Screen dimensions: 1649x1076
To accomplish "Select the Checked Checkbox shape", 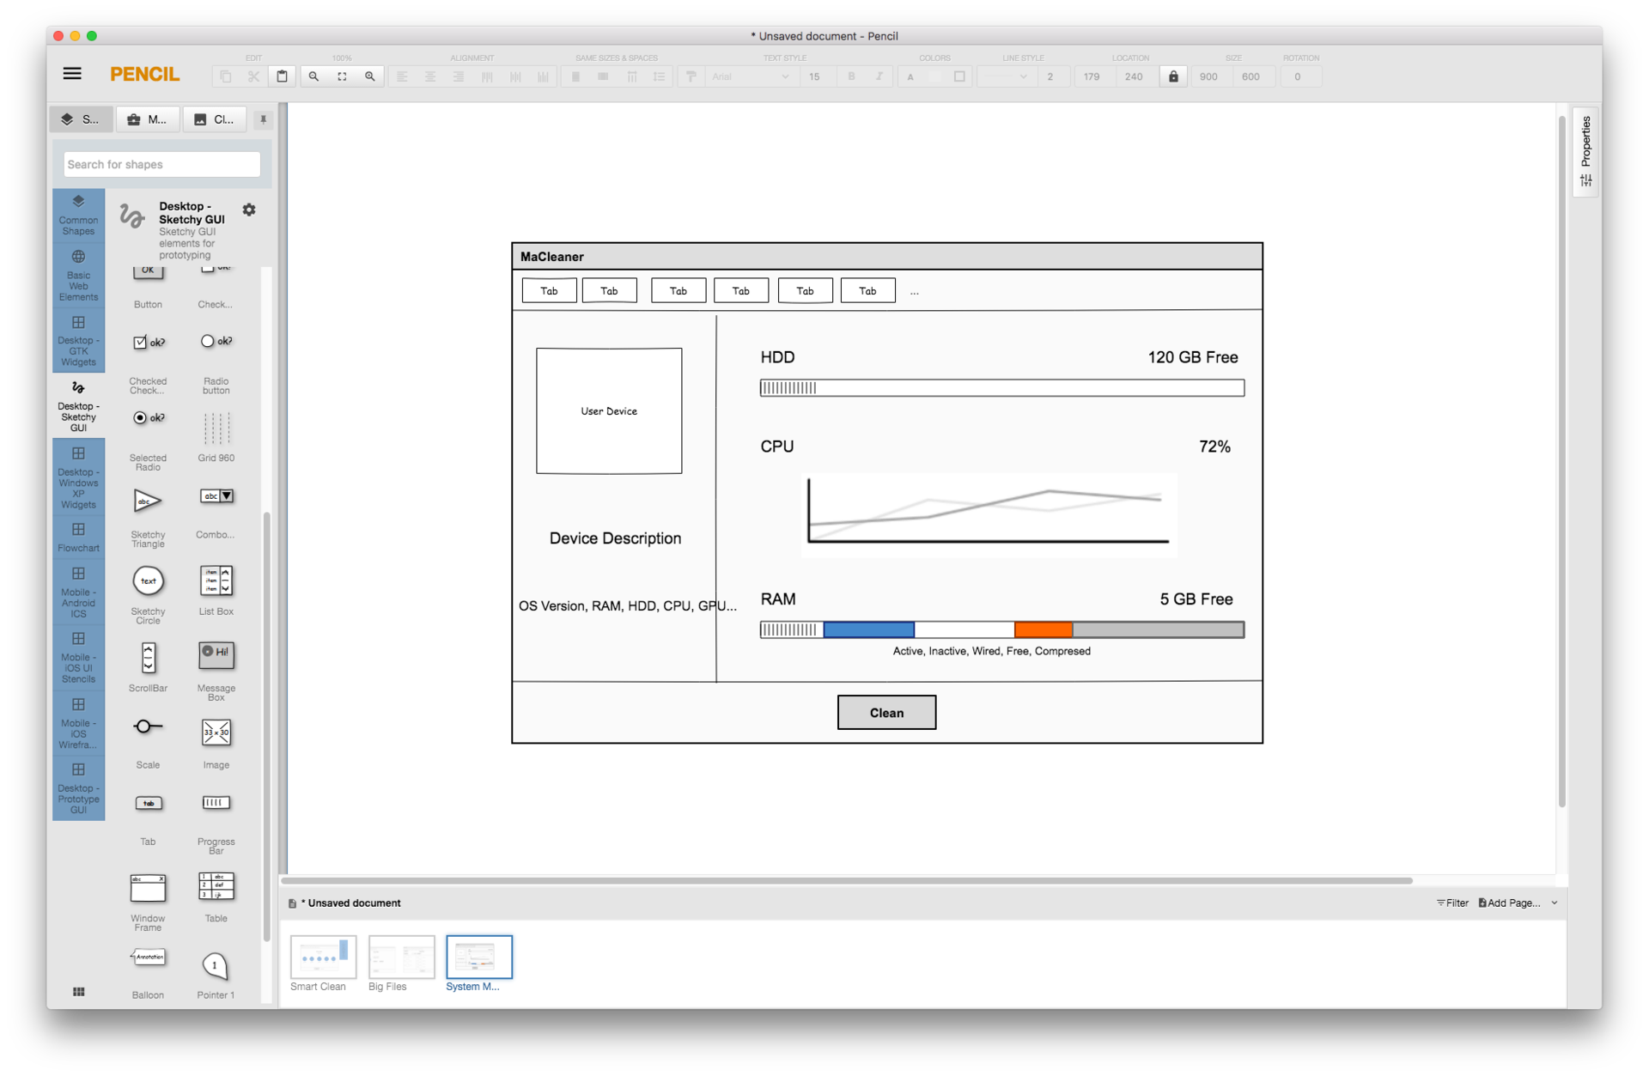I will [148, 343].
